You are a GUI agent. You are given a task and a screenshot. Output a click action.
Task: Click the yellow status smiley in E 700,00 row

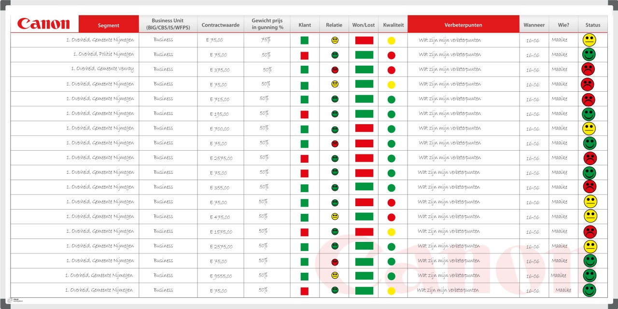pos(589,128)
